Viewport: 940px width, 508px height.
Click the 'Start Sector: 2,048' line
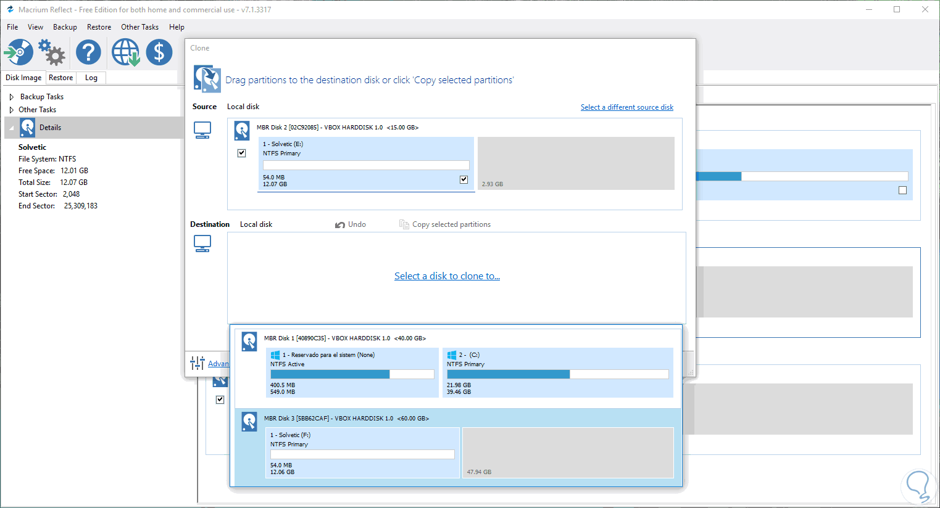click(x=49, y=194)
